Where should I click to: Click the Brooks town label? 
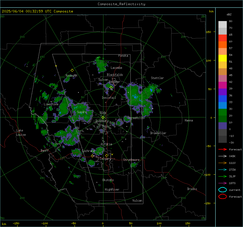(x=192, y=189)
